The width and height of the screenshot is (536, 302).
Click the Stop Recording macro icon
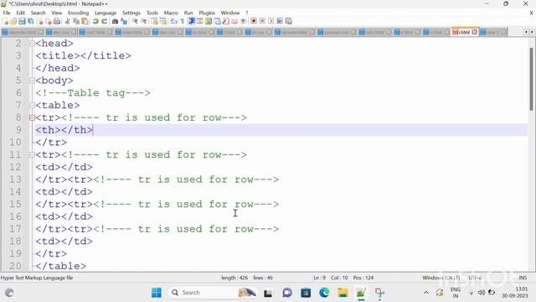tap(262, 21)
